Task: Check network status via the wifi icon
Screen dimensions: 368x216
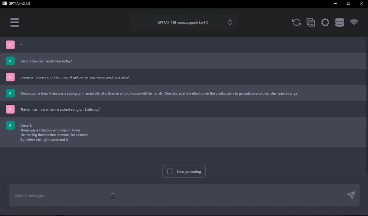Action: (354, 22)
